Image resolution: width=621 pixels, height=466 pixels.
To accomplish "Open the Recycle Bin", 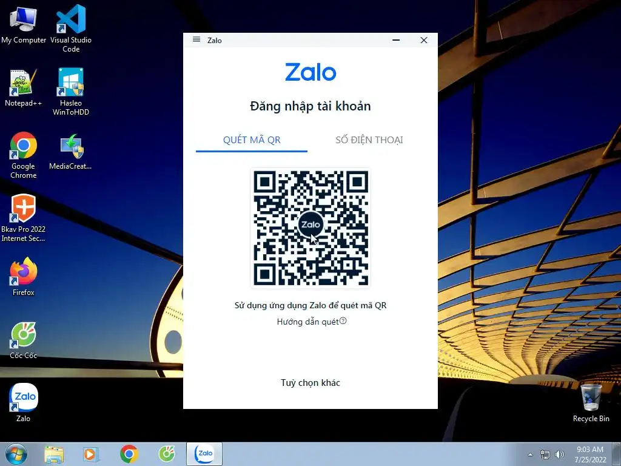I will pos(591,403).
